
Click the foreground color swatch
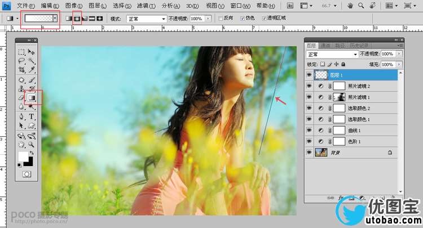(23, 156)
